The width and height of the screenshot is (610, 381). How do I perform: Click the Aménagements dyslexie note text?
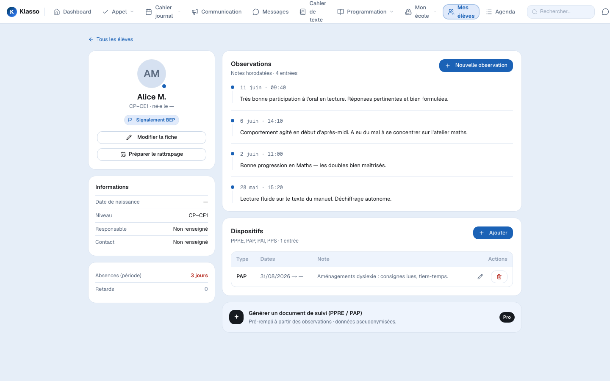[x=383, y=276]
